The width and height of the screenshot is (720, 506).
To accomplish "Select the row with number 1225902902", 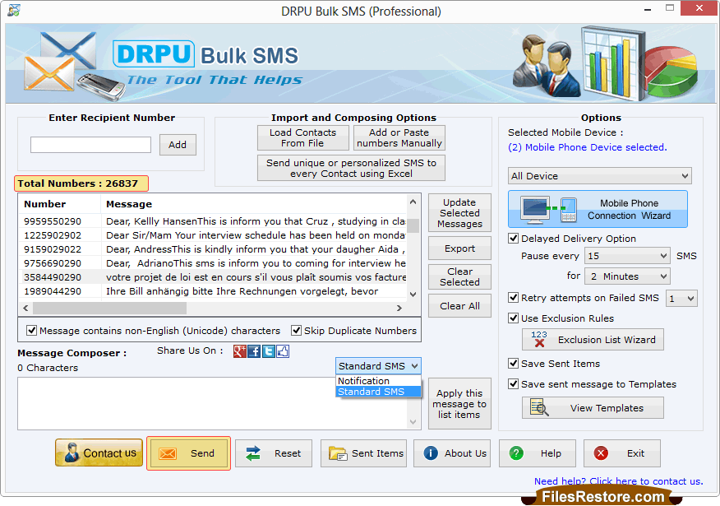I will pos(213,235).
